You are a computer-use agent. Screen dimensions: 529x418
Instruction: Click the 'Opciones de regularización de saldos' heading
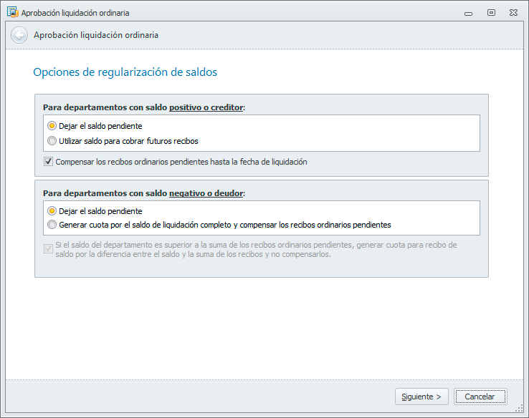point(125,72)
